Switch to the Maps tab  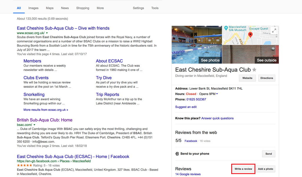pyautogui.click(x=50, y=8)
